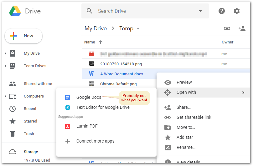
Task: Click the Starred star icon in sidebar
Action: [13, 121]
